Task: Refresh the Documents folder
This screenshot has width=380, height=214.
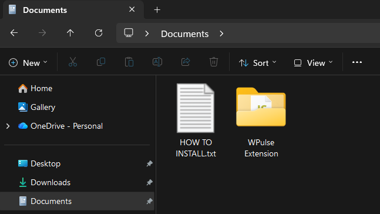Action: click(x=99, y=33)
